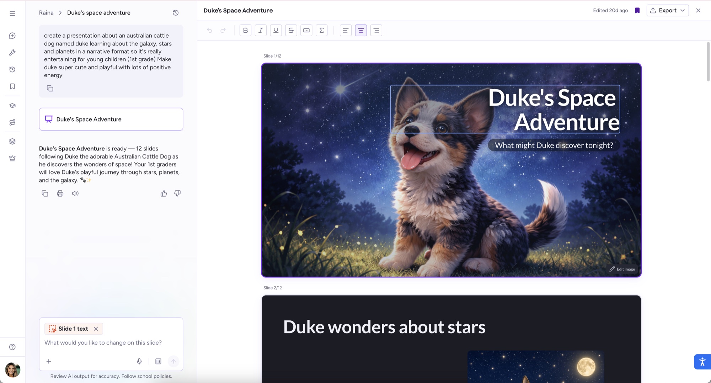
Task: Toggle bold formatting
Action: click(245, 31)
